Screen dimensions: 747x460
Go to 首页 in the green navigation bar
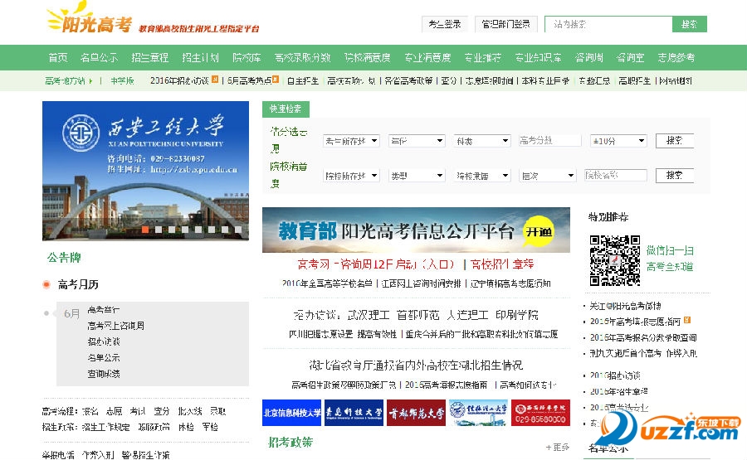[58, 57]
